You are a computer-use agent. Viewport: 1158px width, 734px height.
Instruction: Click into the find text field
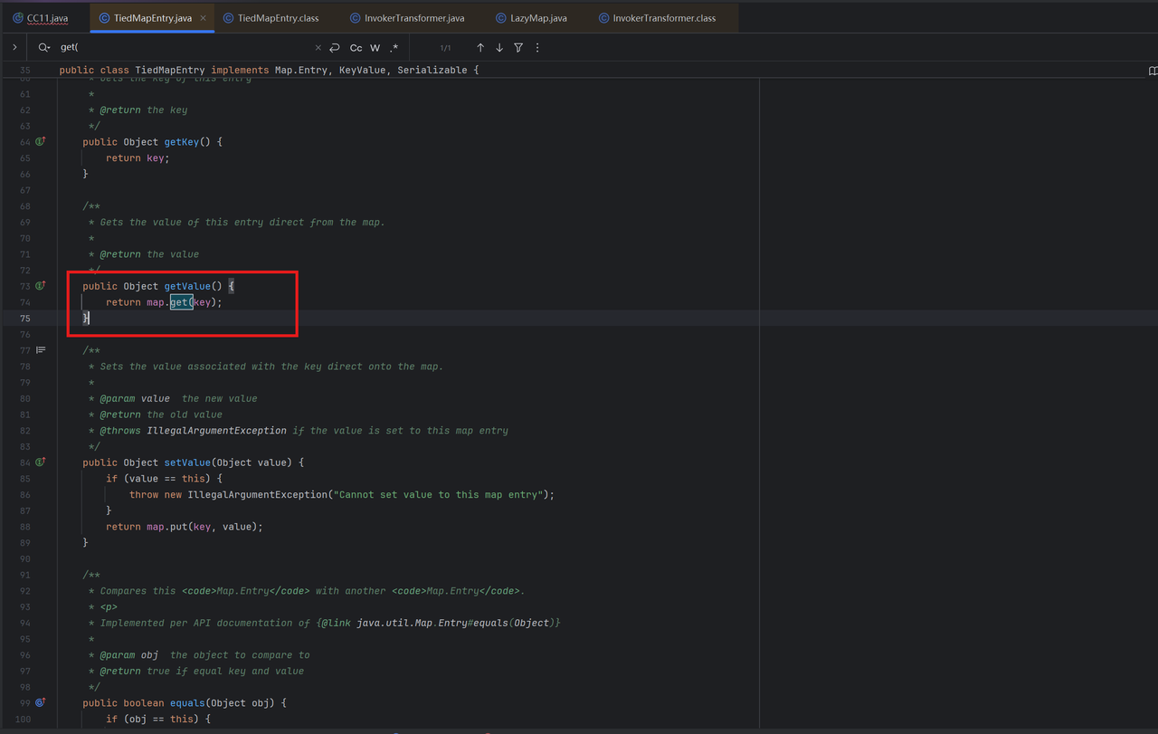(181, 48)
